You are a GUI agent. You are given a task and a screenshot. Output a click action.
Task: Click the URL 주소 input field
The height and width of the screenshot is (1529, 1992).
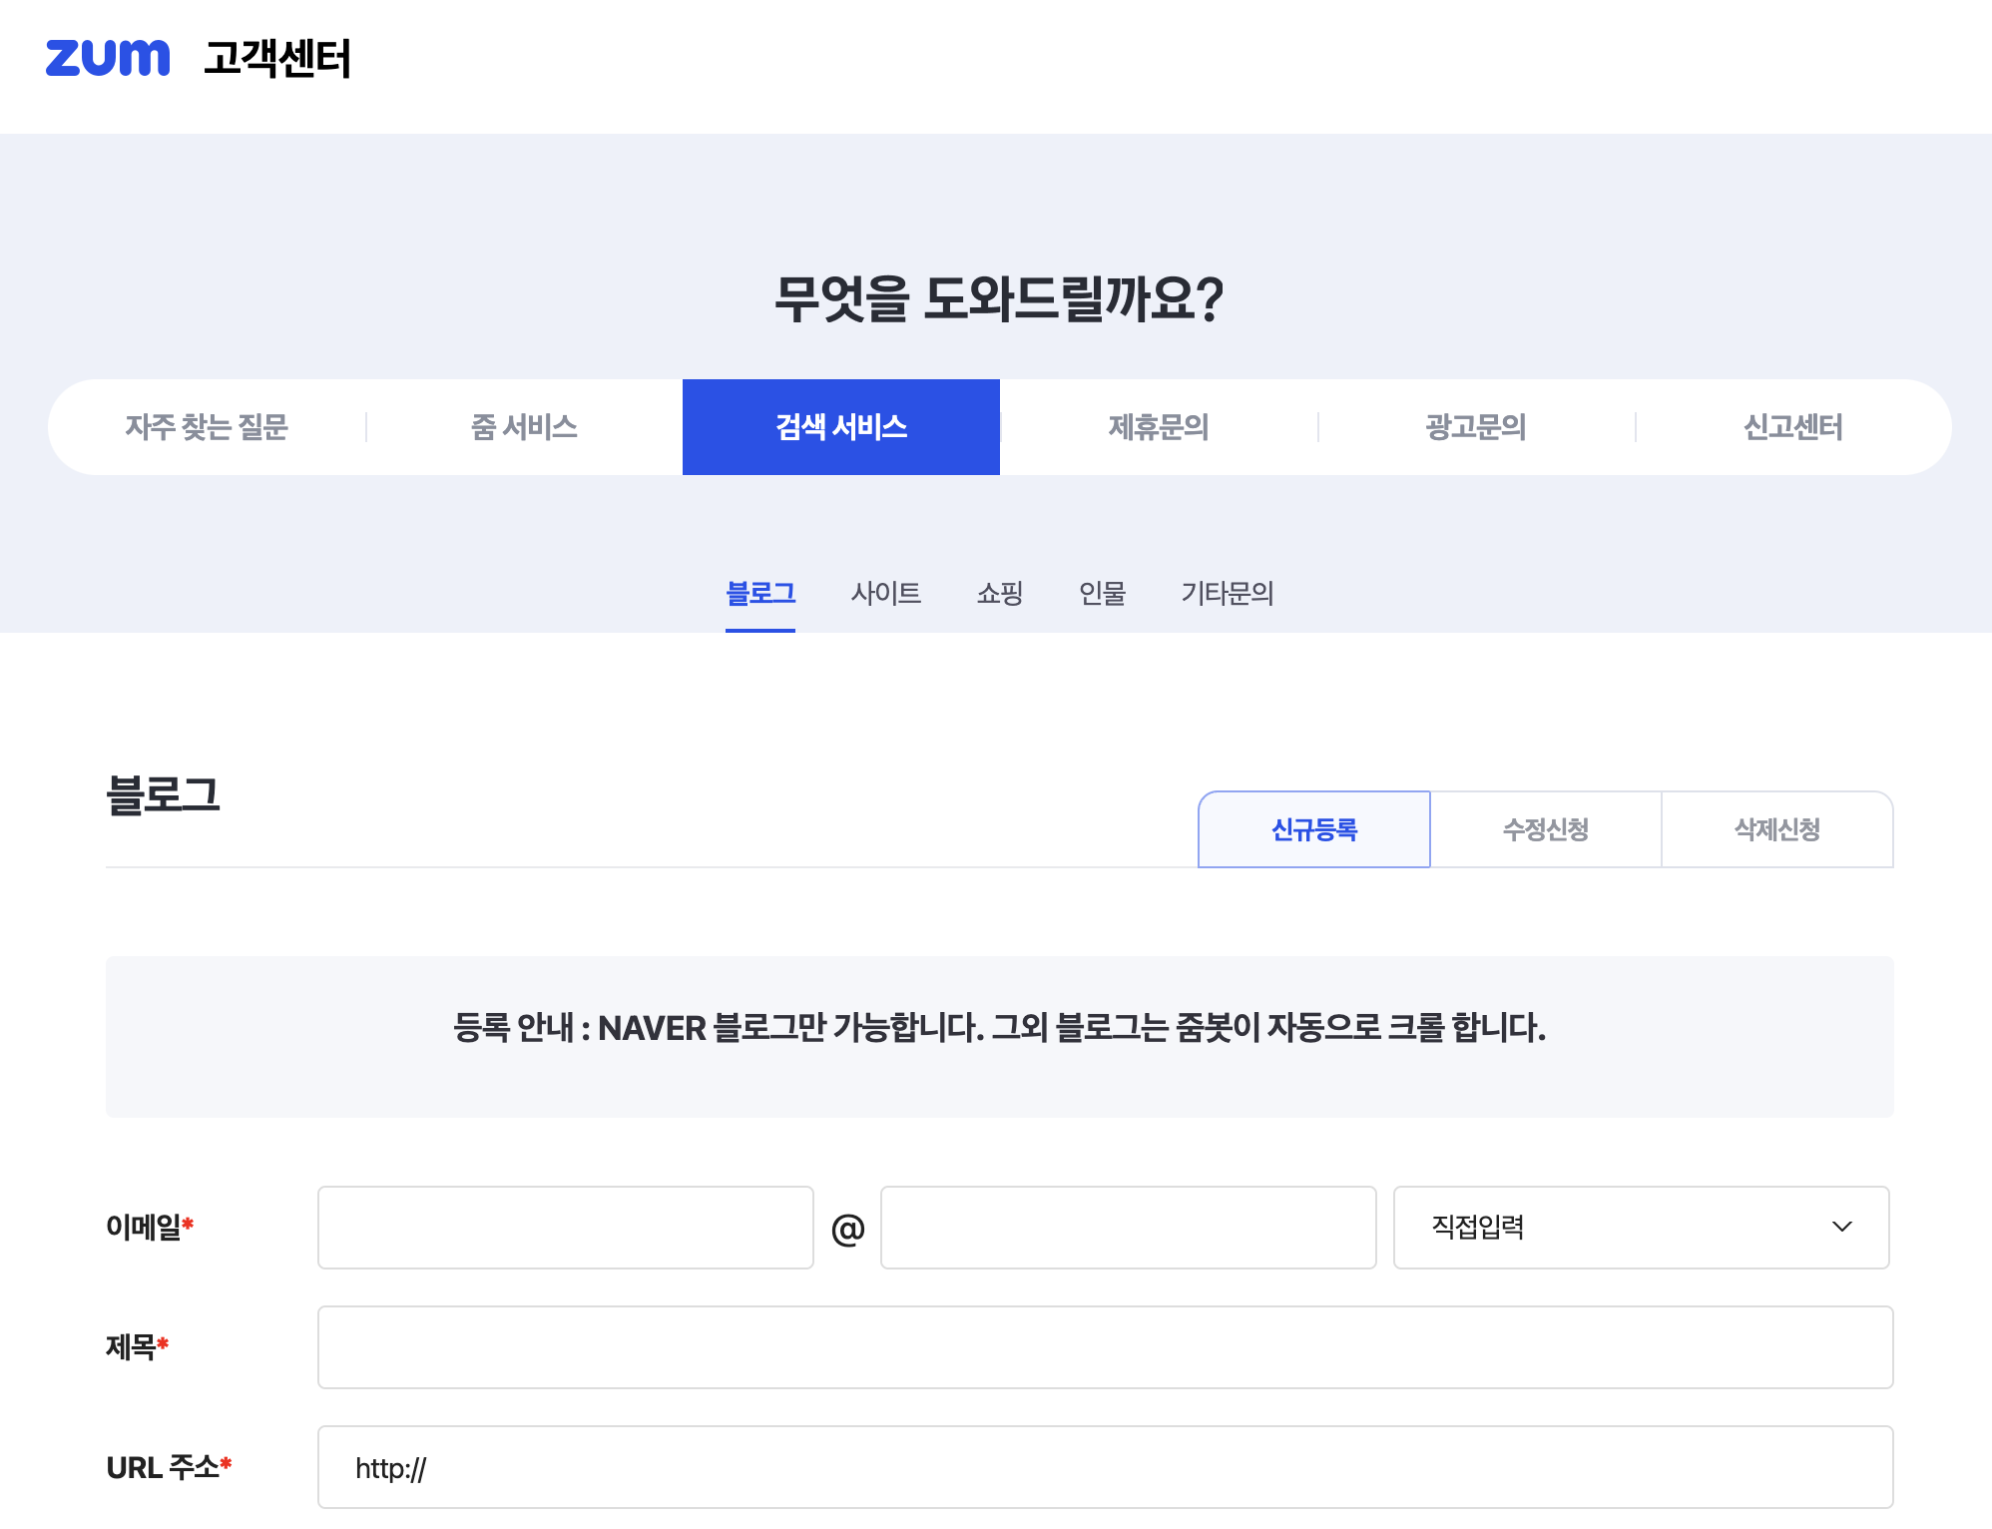pyautogui.click(x=1105, y=1467)
